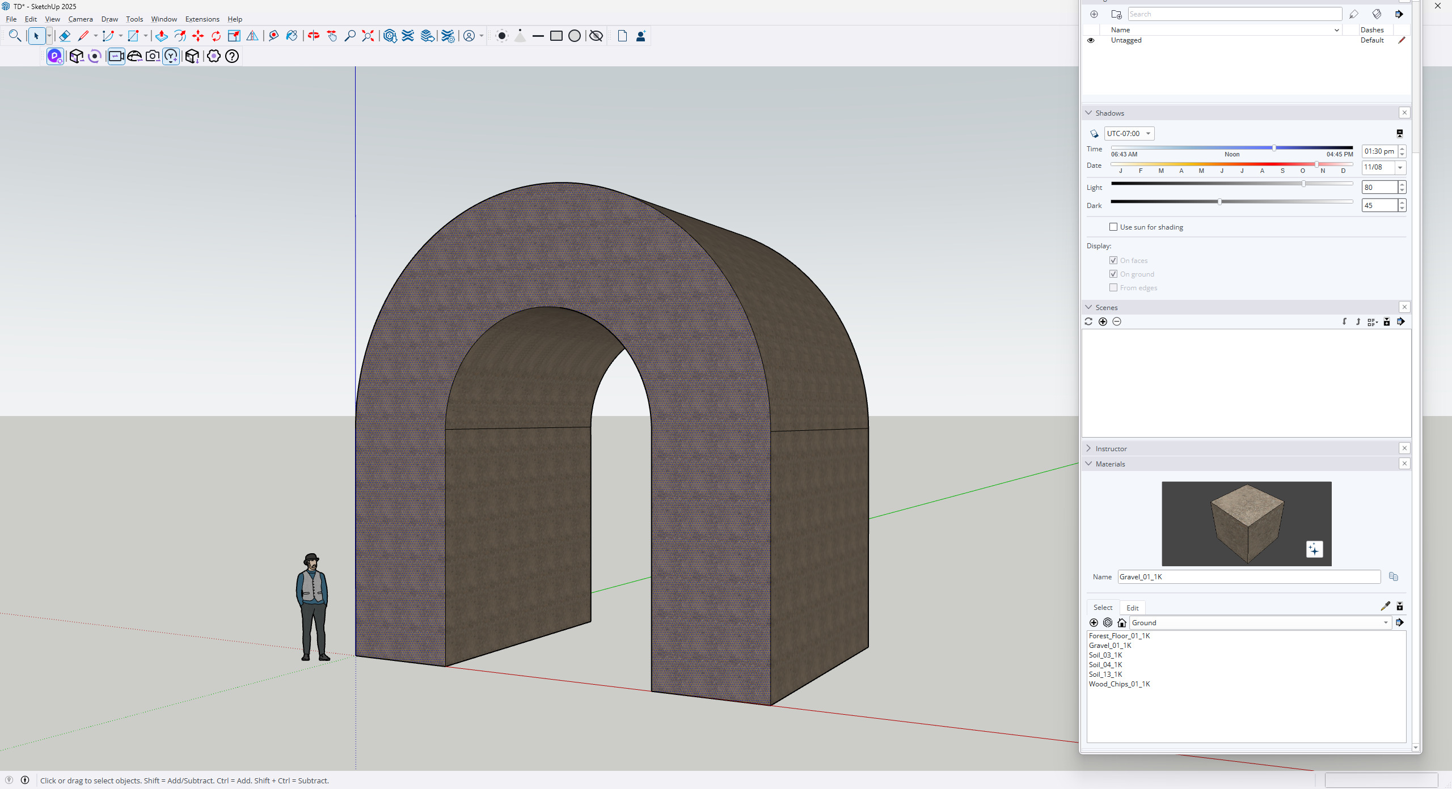Screen dimensions: 1452x789
Task: Toggle the On faces checkbox
Action: tap(1113, 261)
